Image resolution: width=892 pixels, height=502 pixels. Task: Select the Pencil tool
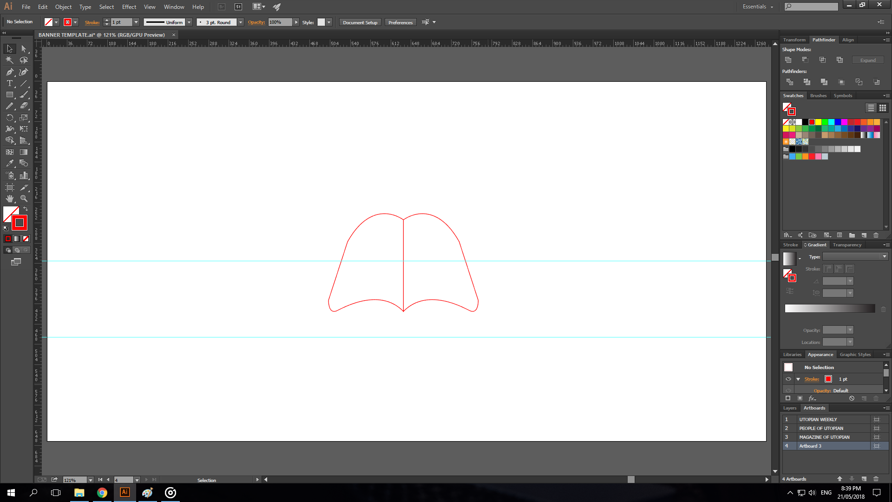(x=10, y=106)
